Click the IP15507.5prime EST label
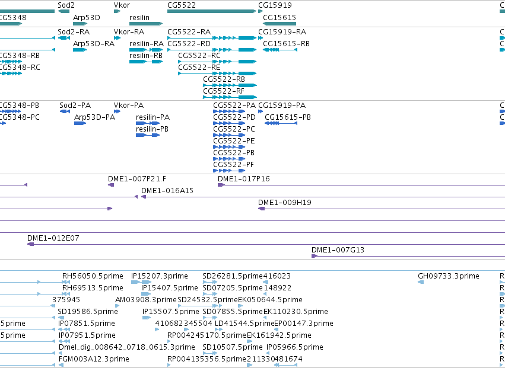This screenshot has height=368, width=505. click(x=171, y=312)
